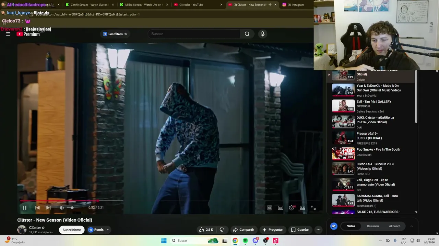Pause the video playback
The width and height of the screenshot is (439, 246).
pos(25,207)
